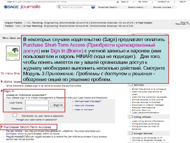Click the User Name input field
190x143 pixels.
(x=37, y=102)
